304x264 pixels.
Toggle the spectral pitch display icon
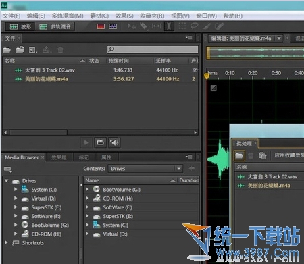[x=113, y=26]
